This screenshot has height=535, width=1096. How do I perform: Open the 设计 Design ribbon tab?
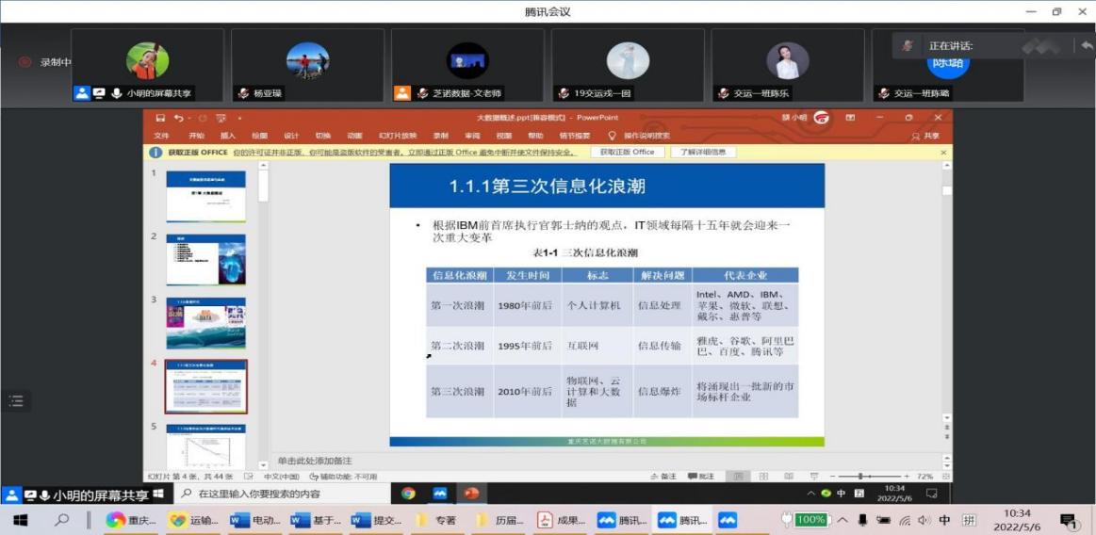[291, 136]
